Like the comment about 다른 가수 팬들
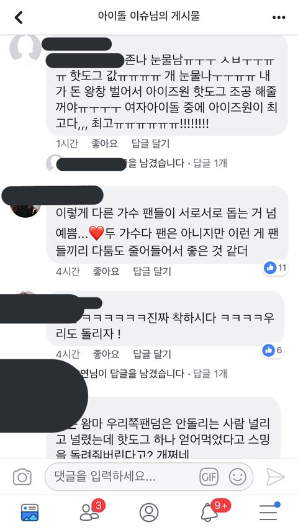298x530 pixels. coord(106,271)
